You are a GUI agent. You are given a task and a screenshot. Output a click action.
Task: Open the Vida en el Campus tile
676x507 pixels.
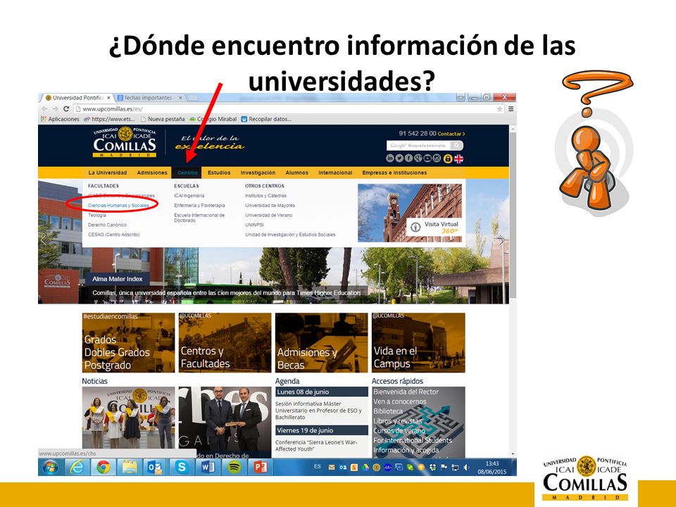pyautogui.click(x=418, y=343)
